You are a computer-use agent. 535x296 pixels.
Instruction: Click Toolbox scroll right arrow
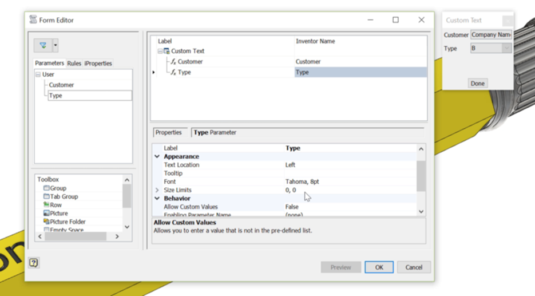[117, 236]
